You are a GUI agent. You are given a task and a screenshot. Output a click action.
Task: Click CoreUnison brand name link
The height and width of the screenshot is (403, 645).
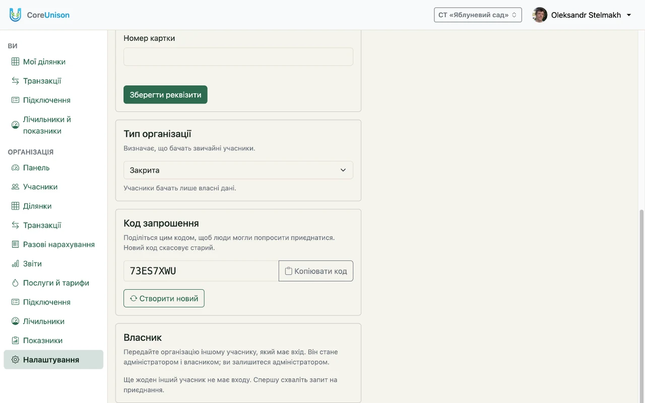(48, 15)
